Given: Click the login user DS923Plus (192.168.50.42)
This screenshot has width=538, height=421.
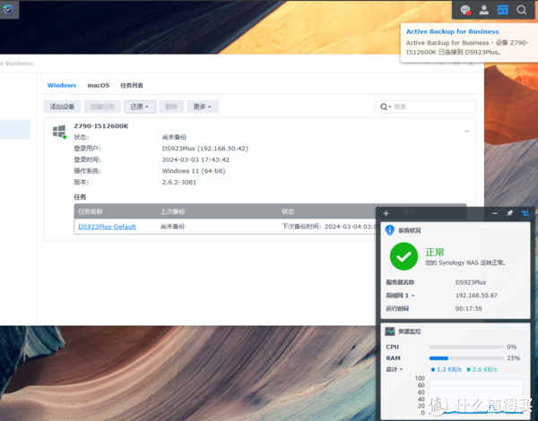Looking at the screenshot, I should pyautogui.click(x=204, y=149).
